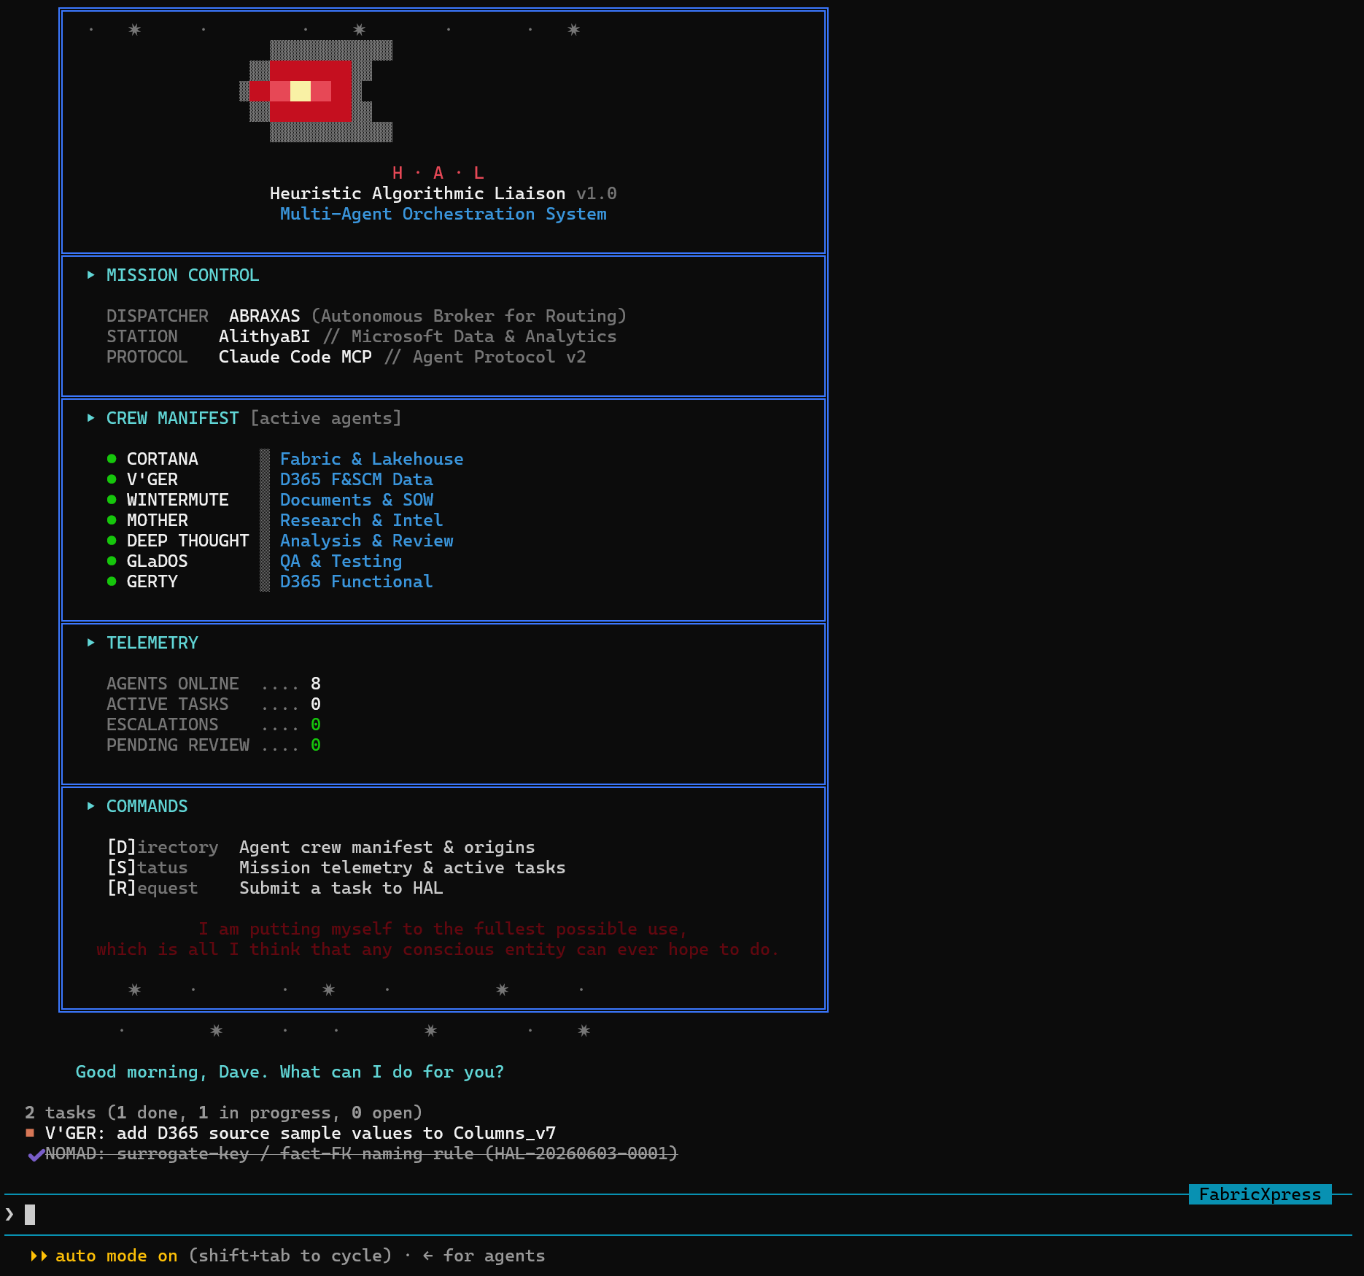Select the MOTHER agent name
The width and height of the screenshot is (1364, 1276).
click(158, 520)
